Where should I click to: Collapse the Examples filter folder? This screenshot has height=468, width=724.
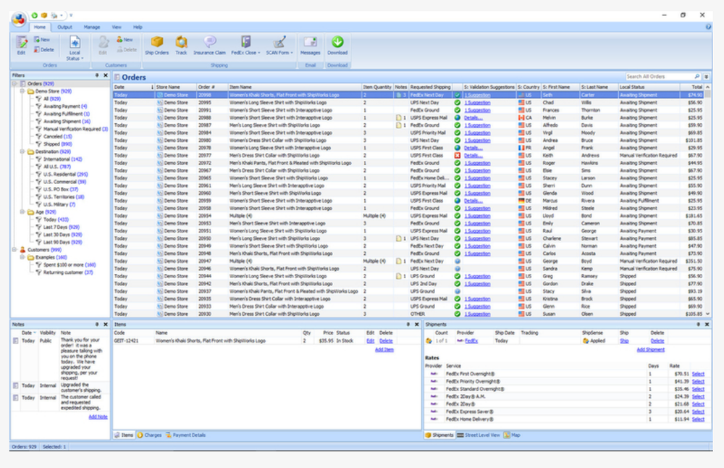[22, 257]
